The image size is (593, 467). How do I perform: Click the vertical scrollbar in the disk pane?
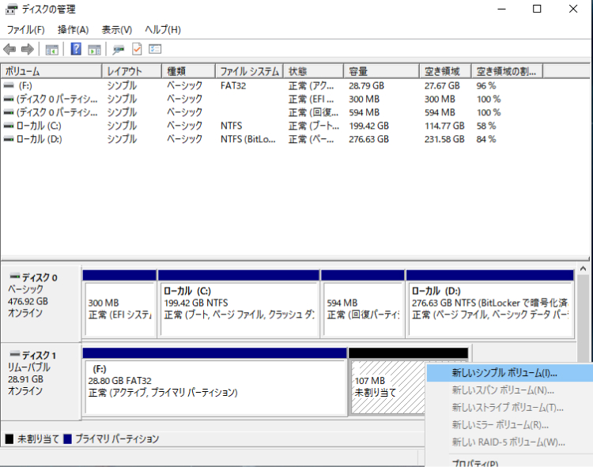pos(584,332)
